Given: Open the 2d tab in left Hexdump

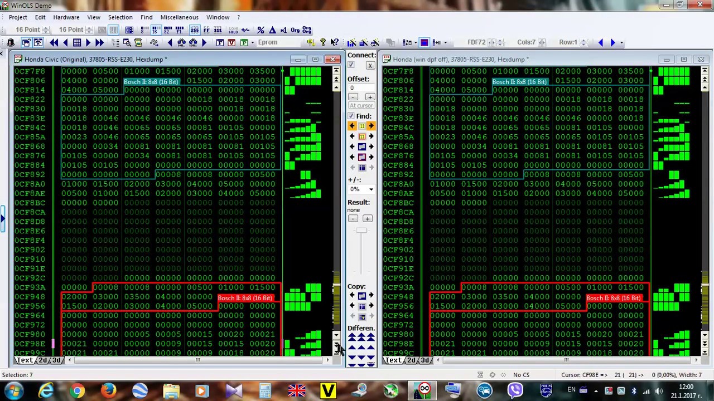Looking at the screenshot, I should (43, 360).
